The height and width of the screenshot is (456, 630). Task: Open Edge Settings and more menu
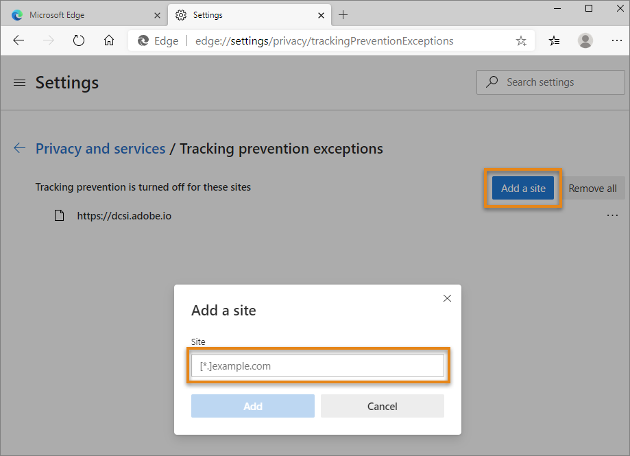[x=616, y=40]
